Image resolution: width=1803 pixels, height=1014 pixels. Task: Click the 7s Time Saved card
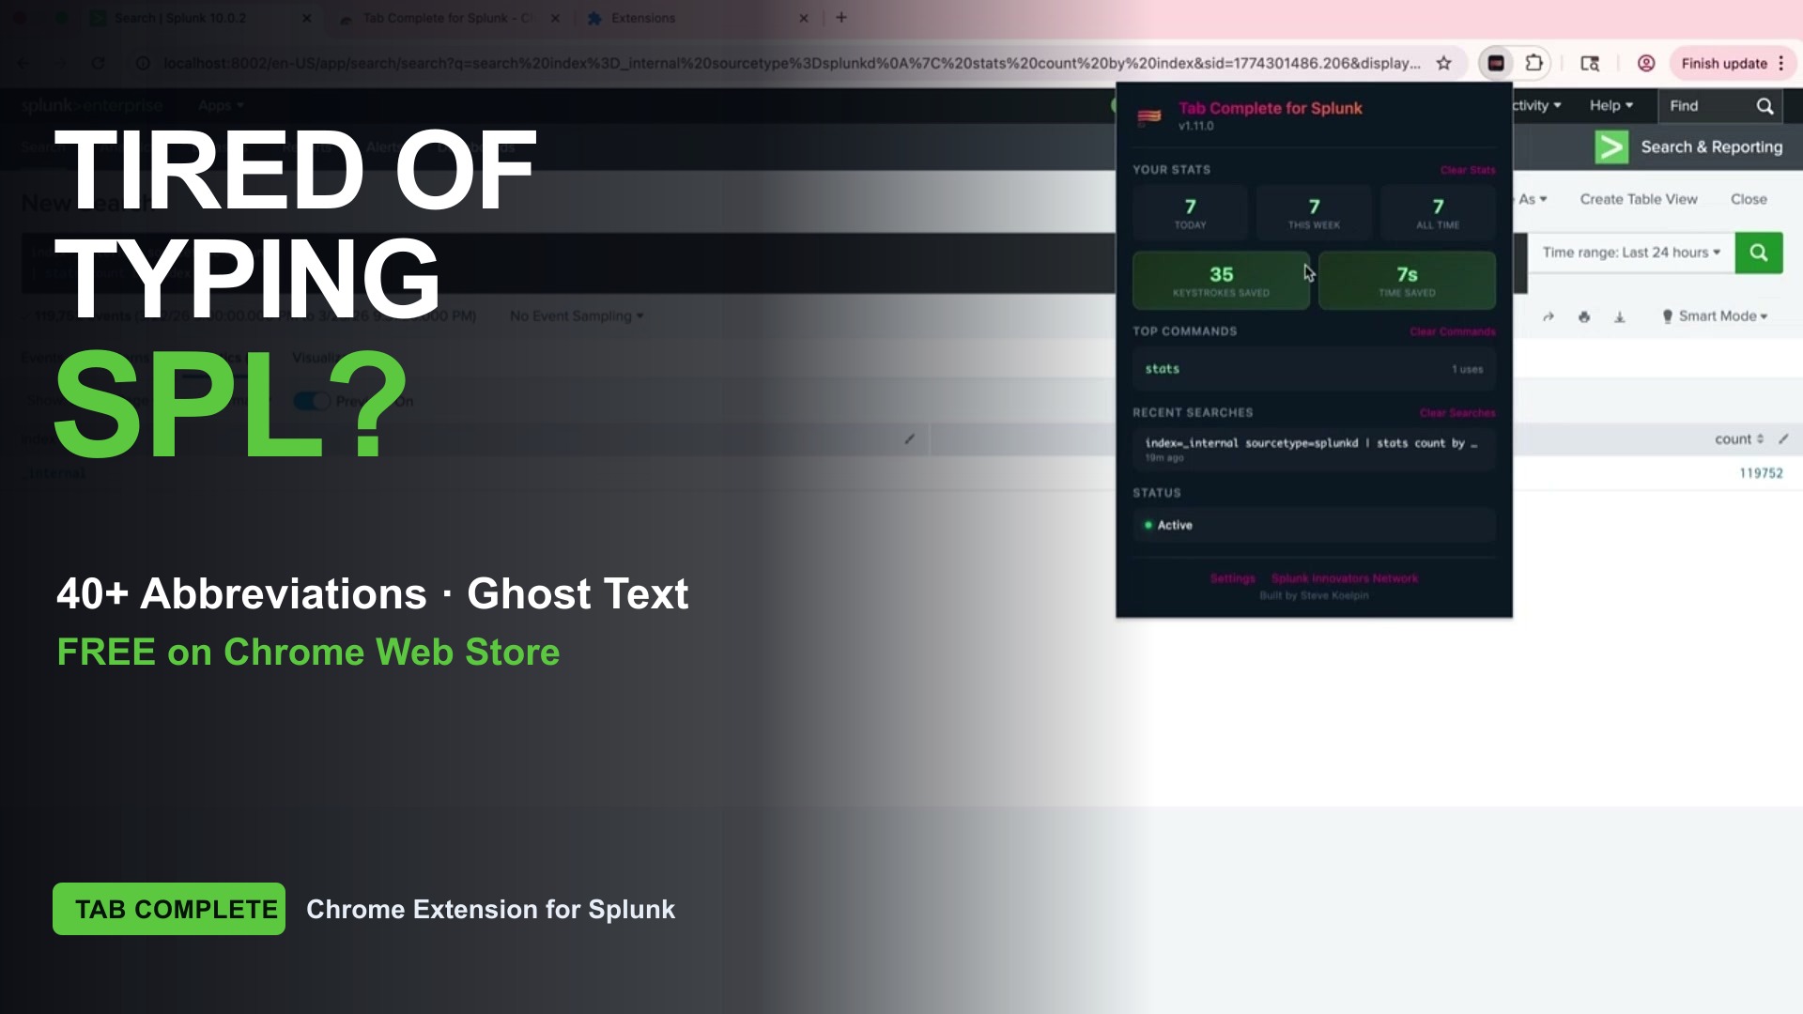1407,280
